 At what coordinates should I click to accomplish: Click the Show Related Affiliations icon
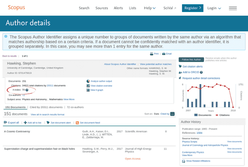pos(183,161)
